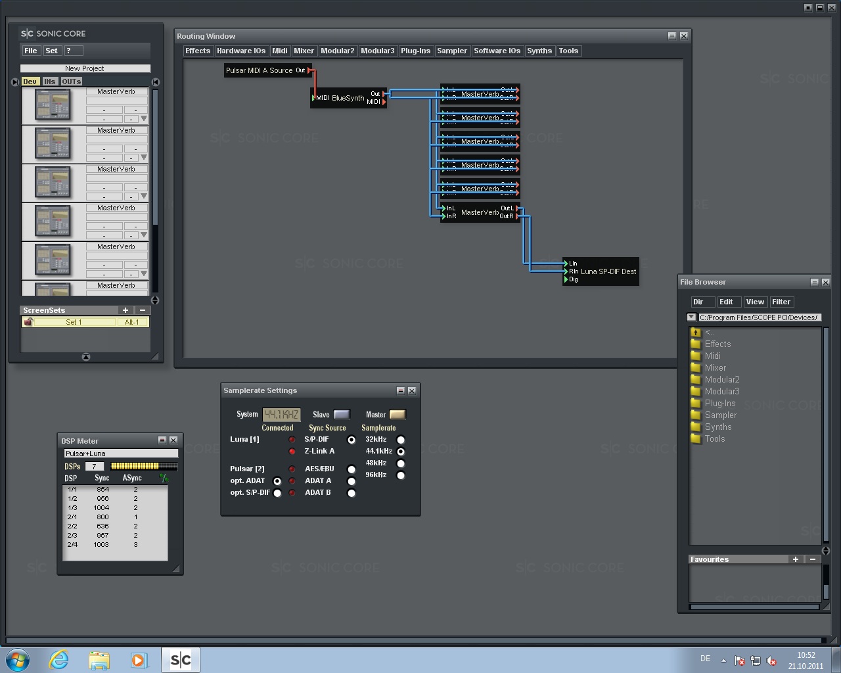Image resolution: width=841 pixels, height=673 pixels.
Task: Open Internet Explorer from the taskbar
Action: click(59, 660)
